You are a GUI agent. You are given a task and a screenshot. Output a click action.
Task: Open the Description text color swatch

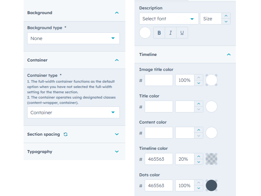pos(145,33)
